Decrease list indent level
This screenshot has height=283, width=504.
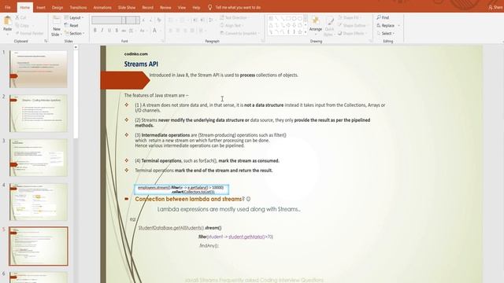point(195,20)
